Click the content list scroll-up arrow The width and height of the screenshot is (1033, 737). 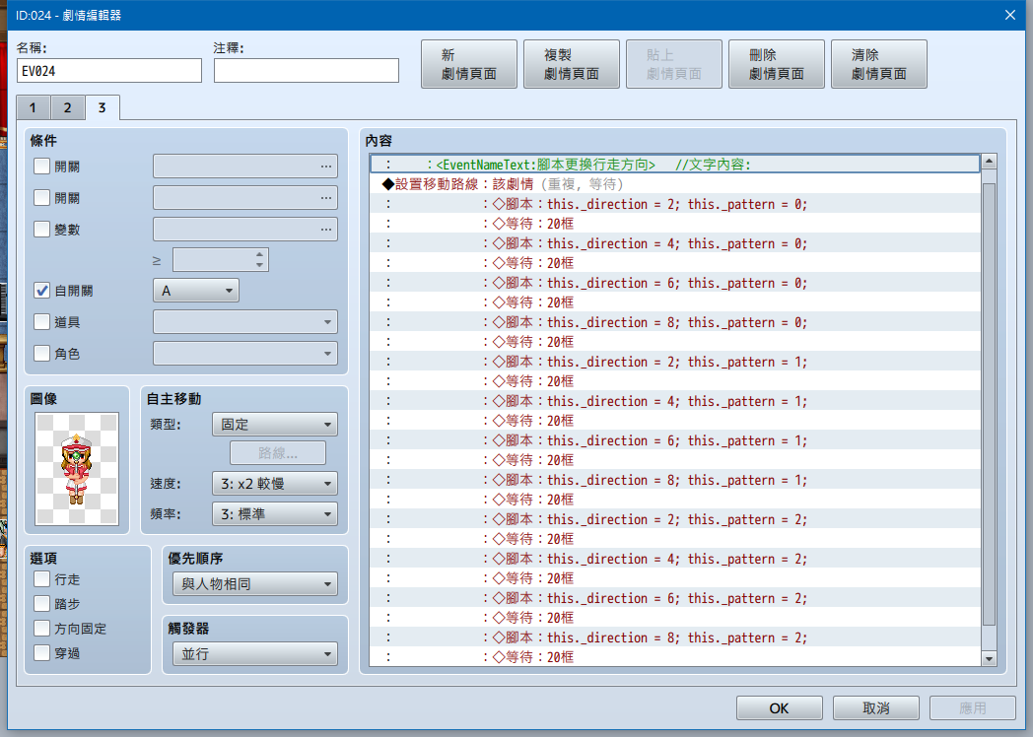click(x=989, y=162)
